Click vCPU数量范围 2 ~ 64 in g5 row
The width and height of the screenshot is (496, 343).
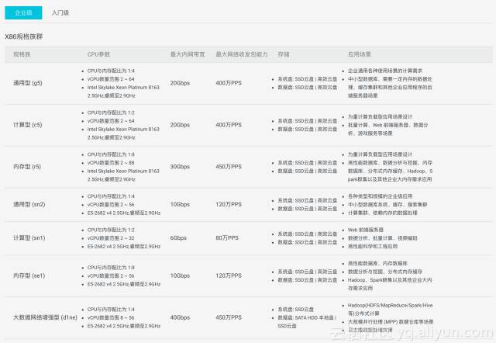click(111, 79)
